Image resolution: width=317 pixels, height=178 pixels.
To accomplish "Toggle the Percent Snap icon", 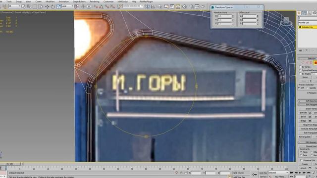I will pyautogui.click(x=107, y=6).
